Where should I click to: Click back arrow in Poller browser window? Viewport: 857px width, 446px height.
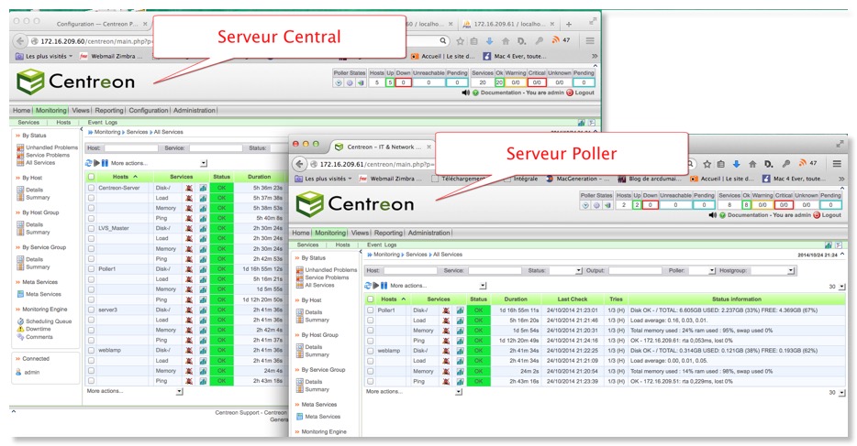(299, 164)
